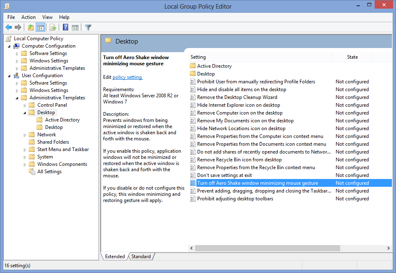The height and width of the screenshot is (273, 396).
Task: Expand the Start Menu and Taskbar node
Action: tap(25, 150)
